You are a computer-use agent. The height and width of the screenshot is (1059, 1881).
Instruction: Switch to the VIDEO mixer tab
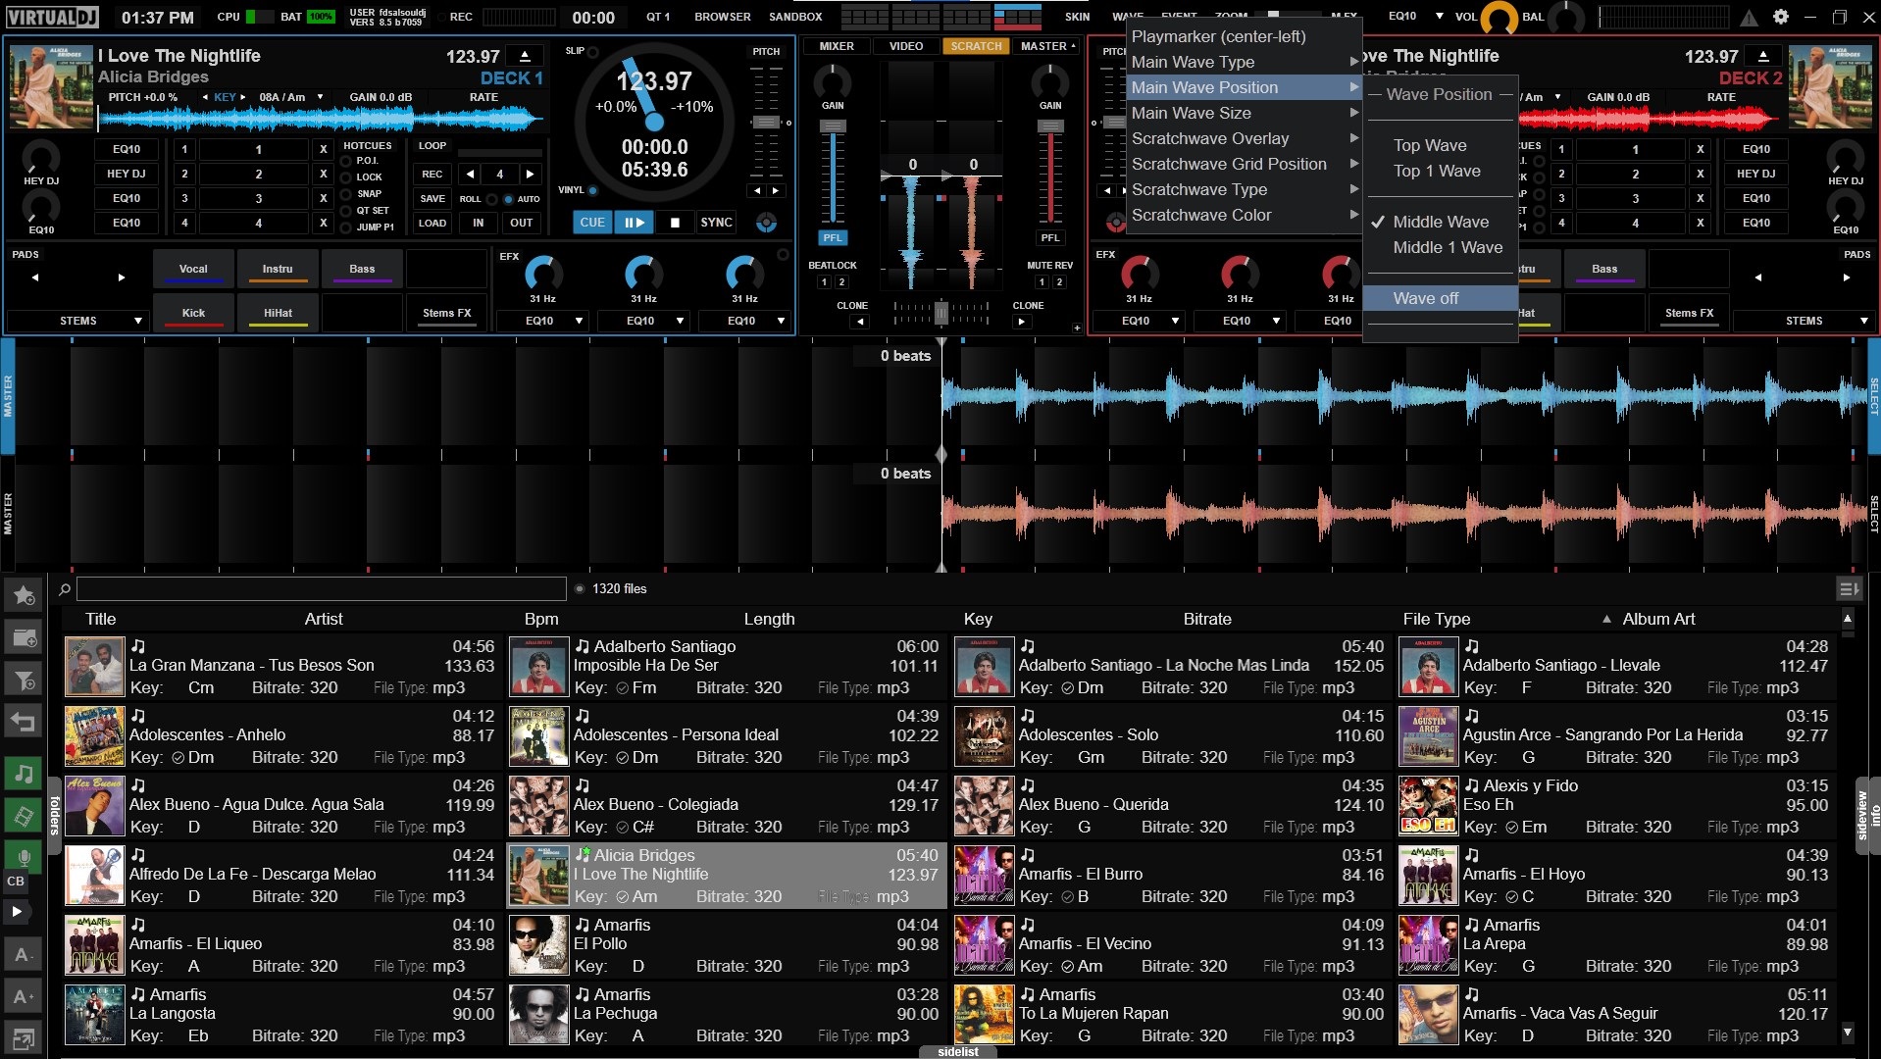(905, 46)
